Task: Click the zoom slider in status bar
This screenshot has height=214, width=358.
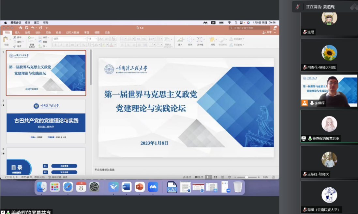Action: click(x=246, y=177)
